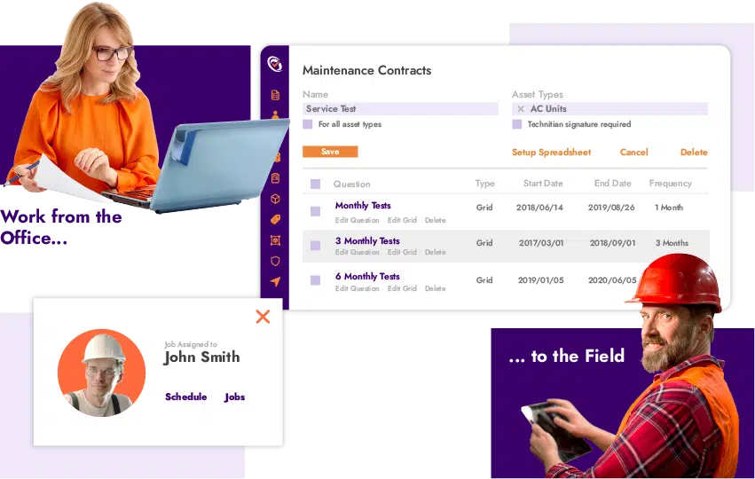Open the document icon in sidebar
The image size is (755, 479).
tap(275, 95)
